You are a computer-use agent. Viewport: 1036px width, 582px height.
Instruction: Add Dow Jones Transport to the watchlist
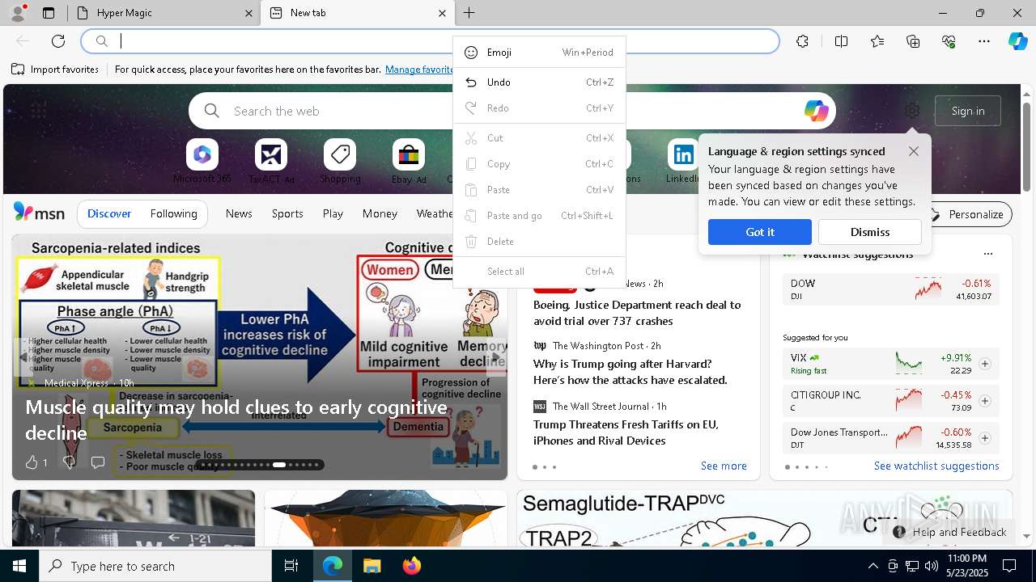point(985,438)
